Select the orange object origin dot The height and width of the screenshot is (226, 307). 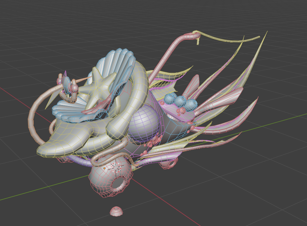[x=104, y=168]
